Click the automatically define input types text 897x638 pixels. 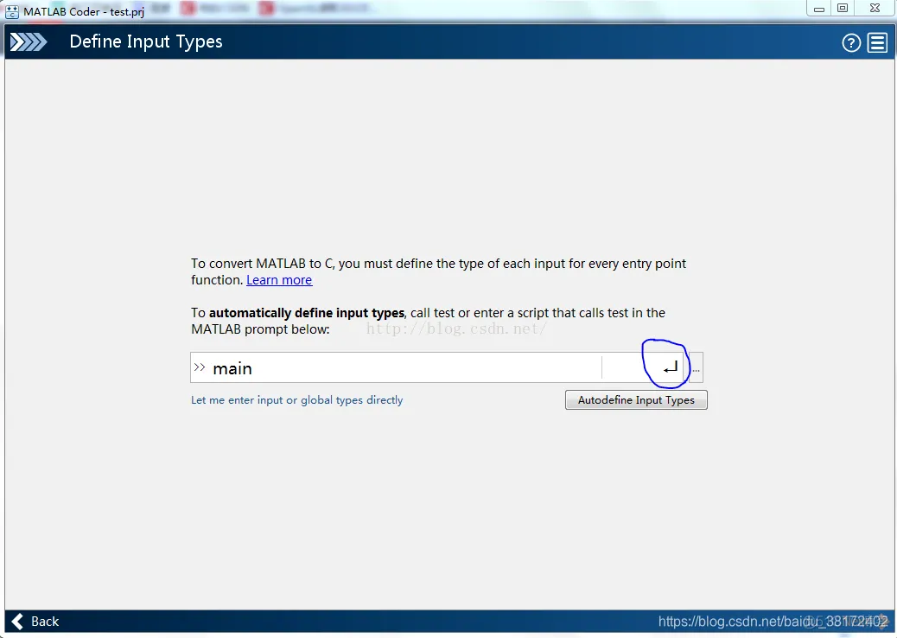[x=307, y=313]
